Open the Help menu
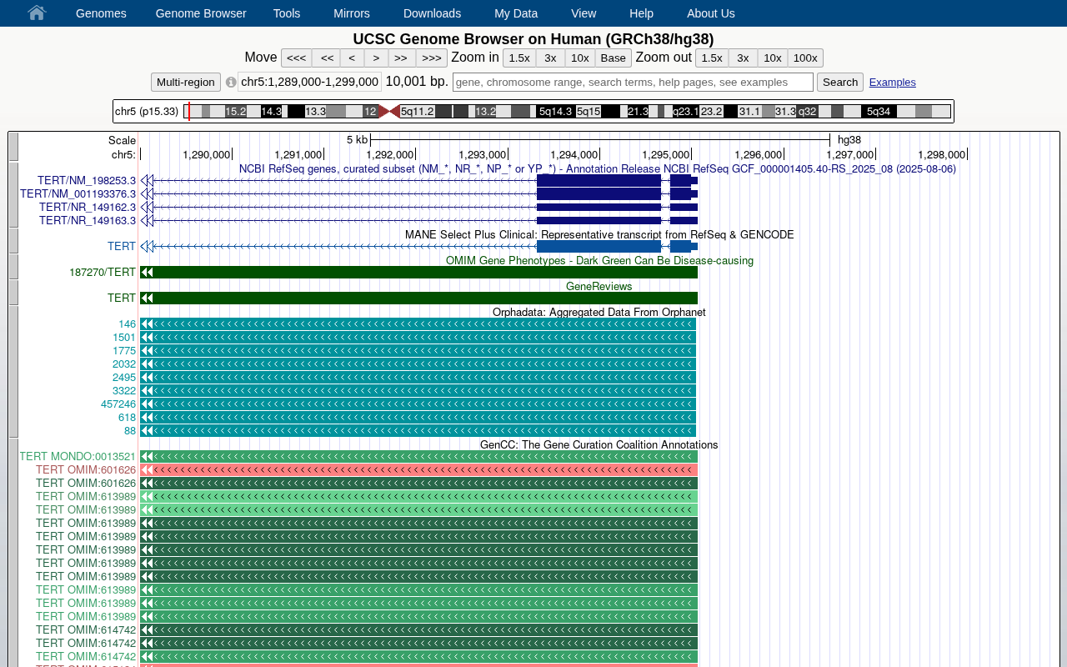Screen dimensions: 1067x667 [x=641, y=13]
